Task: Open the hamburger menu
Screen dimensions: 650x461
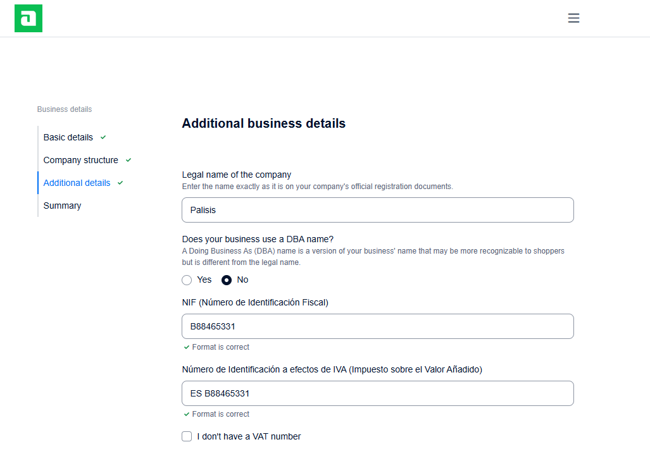Action: (x=573, y=18)
